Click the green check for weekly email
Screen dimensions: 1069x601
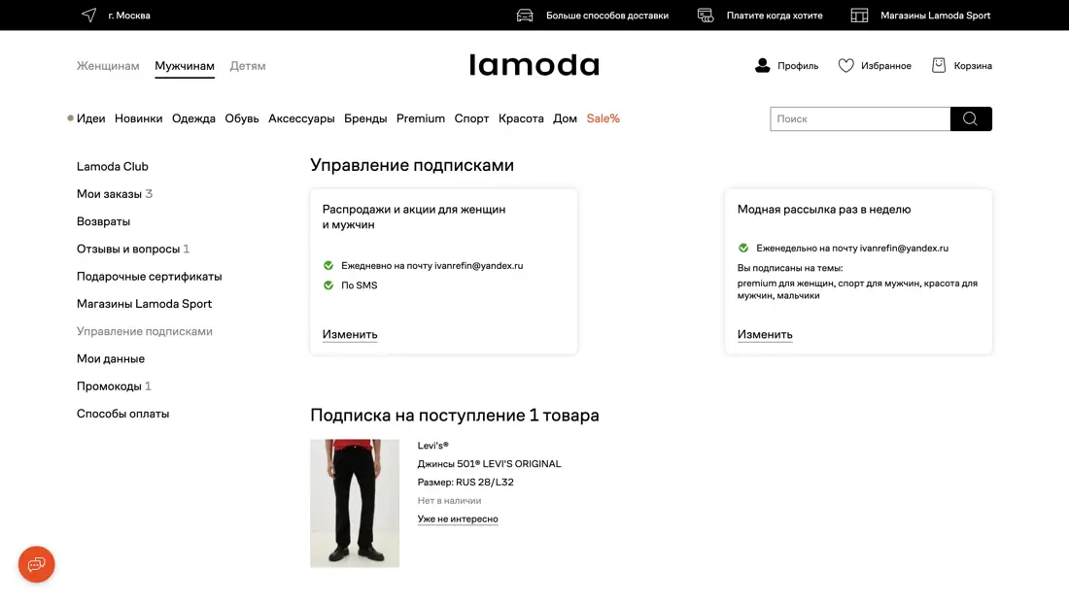(x=743, y=248)
